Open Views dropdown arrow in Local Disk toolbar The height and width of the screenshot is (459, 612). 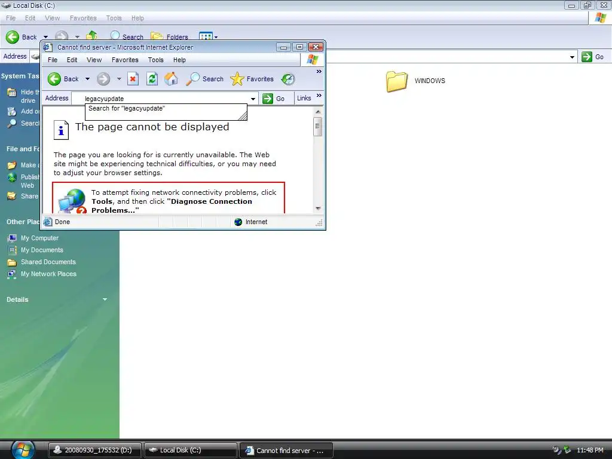tap(216, 37)
